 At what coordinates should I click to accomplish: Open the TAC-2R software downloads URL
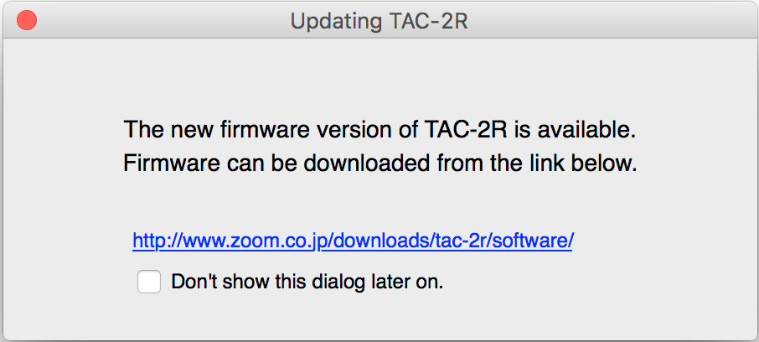(x=353, y=241)
